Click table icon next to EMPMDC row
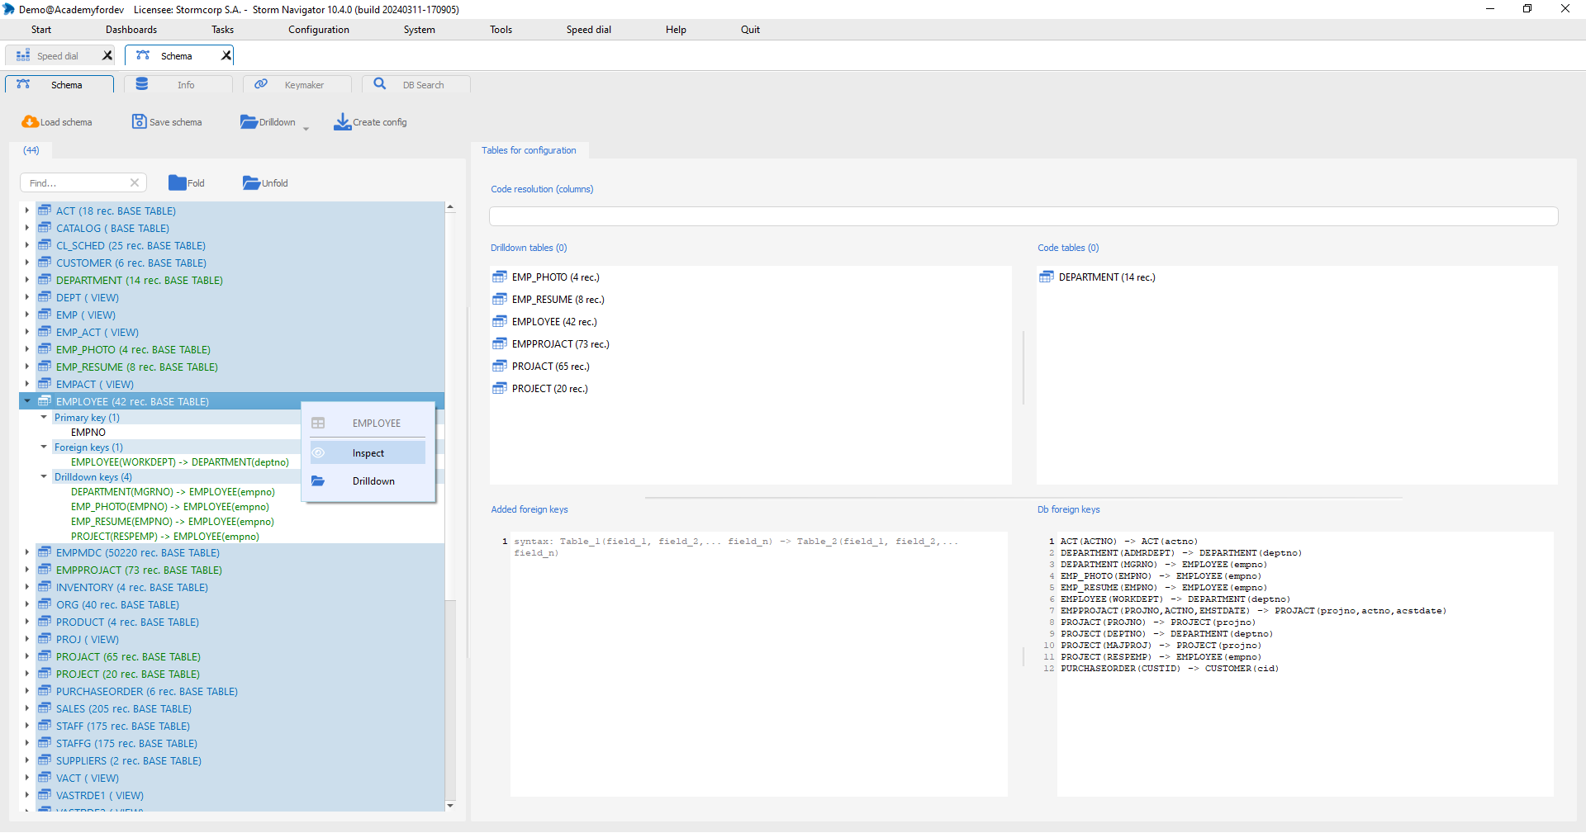This screenshot has height=833, width=1586. point(45,552)
